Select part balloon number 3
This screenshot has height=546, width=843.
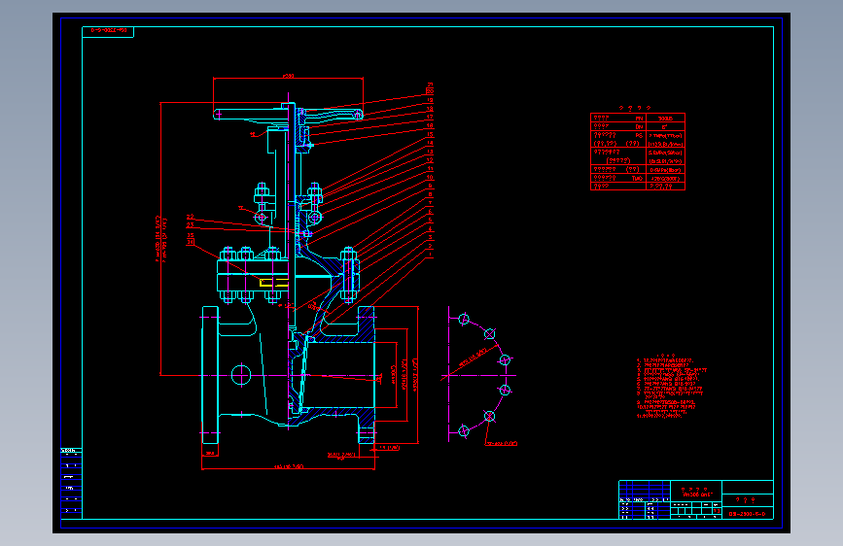(x=430, y=237)
